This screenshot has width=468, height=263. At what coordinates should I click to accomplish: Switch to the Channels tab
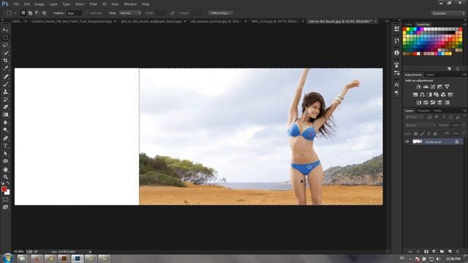[x=423, y=110]
